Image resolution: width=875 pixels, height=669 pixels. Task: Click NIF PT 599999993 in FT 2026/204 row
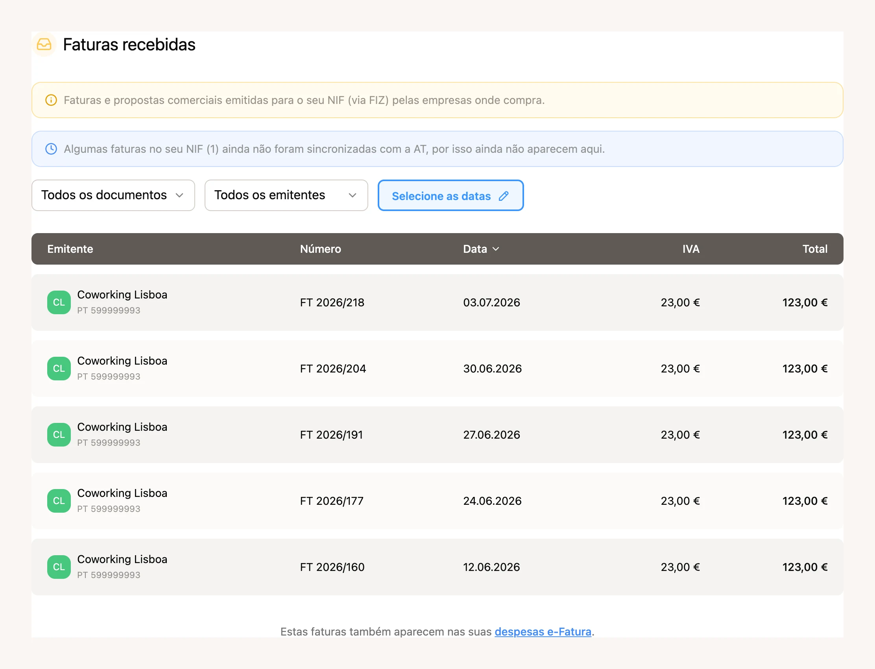109,376
